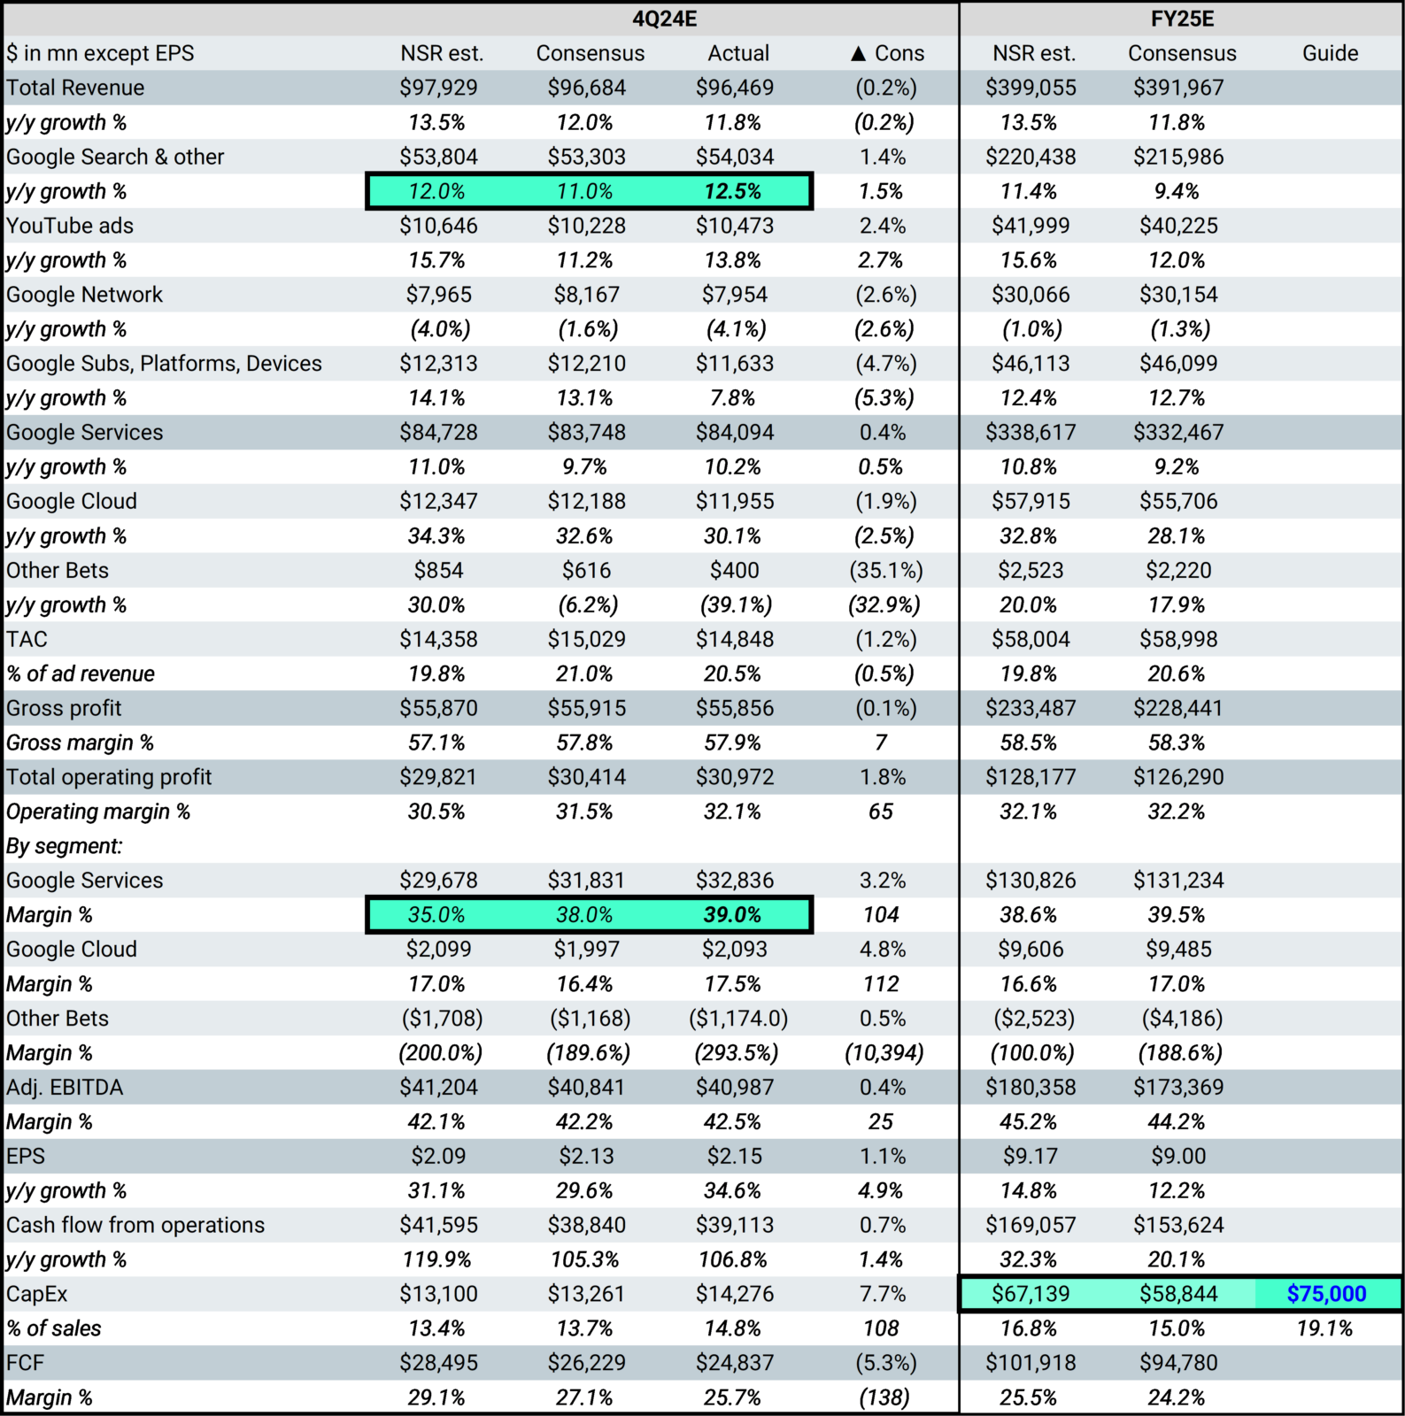Click the $338,617 Services FY25E estimate

1031,433
